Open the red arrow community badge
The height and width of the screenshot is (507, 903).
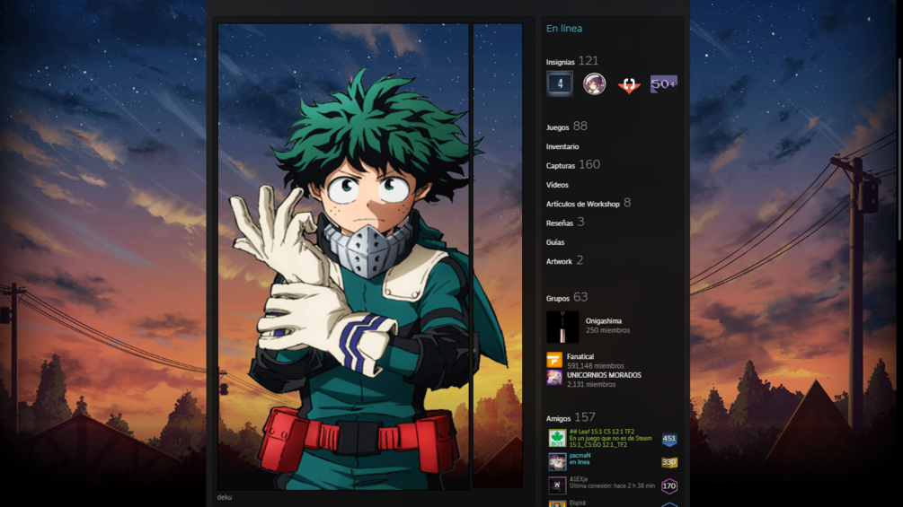click(x=629, y=85)
